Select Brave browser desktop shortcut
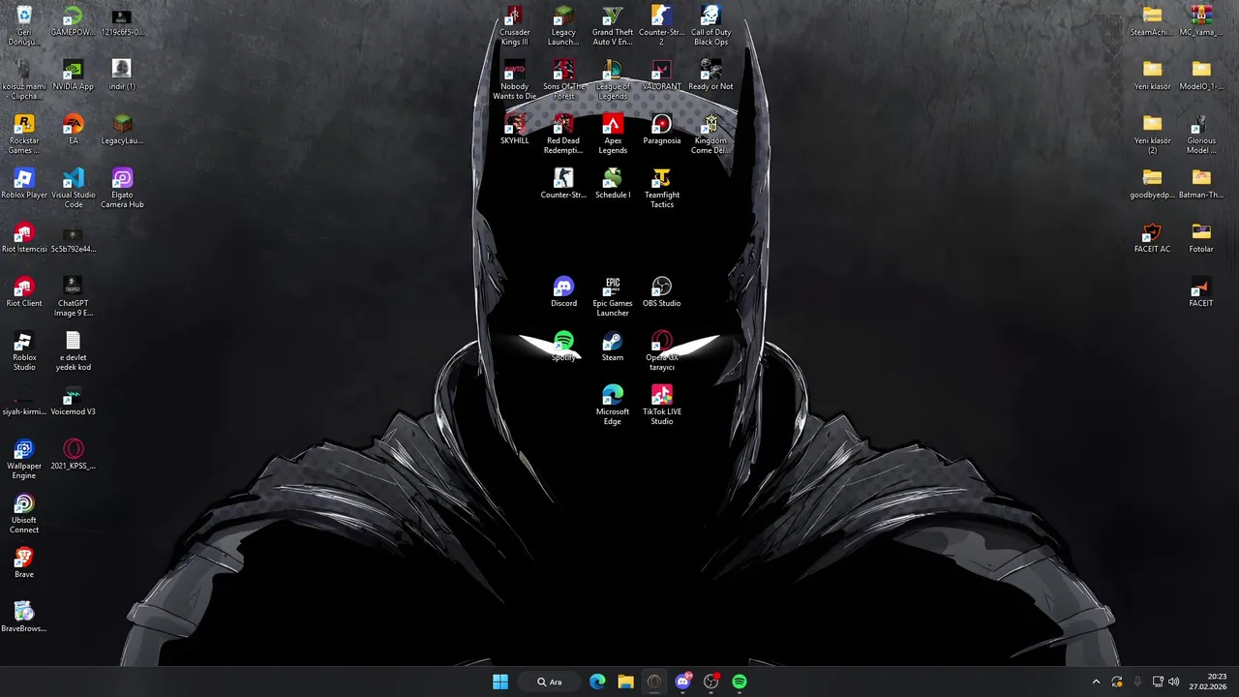Viewport: 1239px width, 697px height. [24, 563]
